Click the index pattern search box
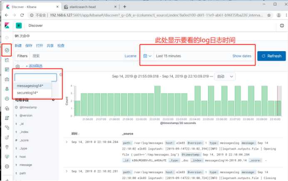Image resolution: width=288 pixels, height=181 pixels. click(x=36, y=77)
